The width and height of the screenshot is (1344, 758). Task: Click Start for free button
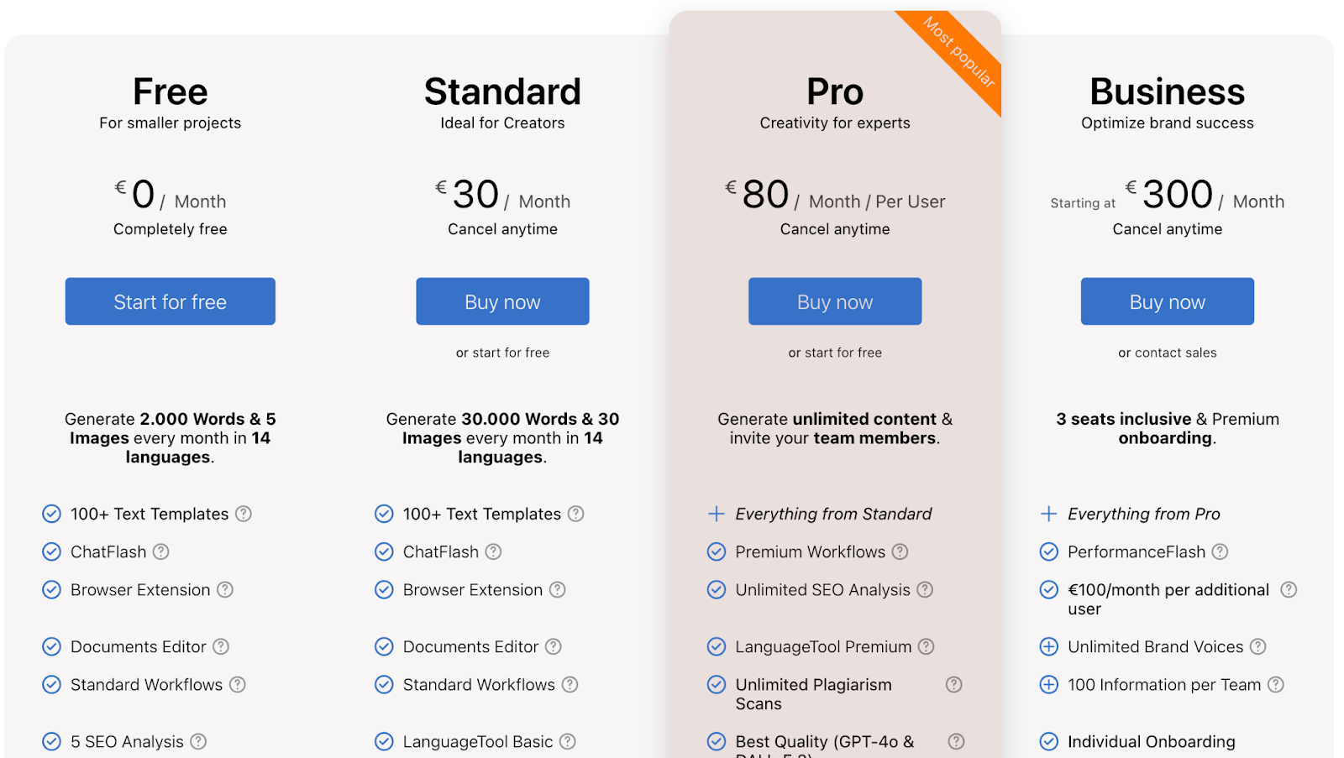pos(171,301)
